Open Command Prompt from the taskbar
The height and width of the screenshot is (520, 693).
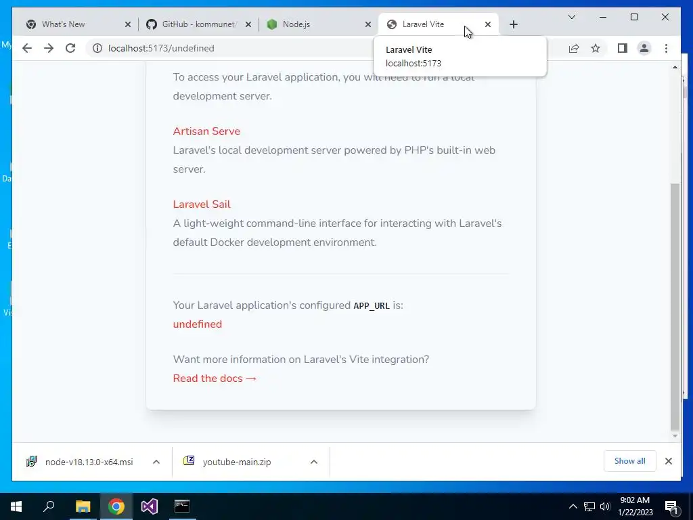(182, 506)
